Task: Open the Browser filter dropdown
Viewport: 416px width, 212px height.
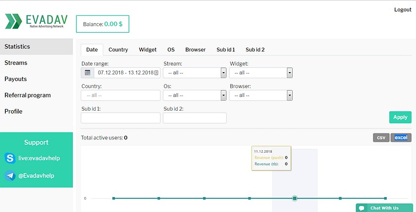Action: [x=261, y=95]
